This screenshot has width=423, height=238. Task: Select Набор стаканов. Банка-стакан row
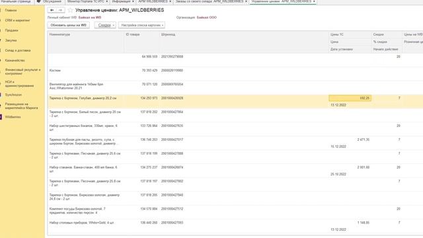click(235, 171)
